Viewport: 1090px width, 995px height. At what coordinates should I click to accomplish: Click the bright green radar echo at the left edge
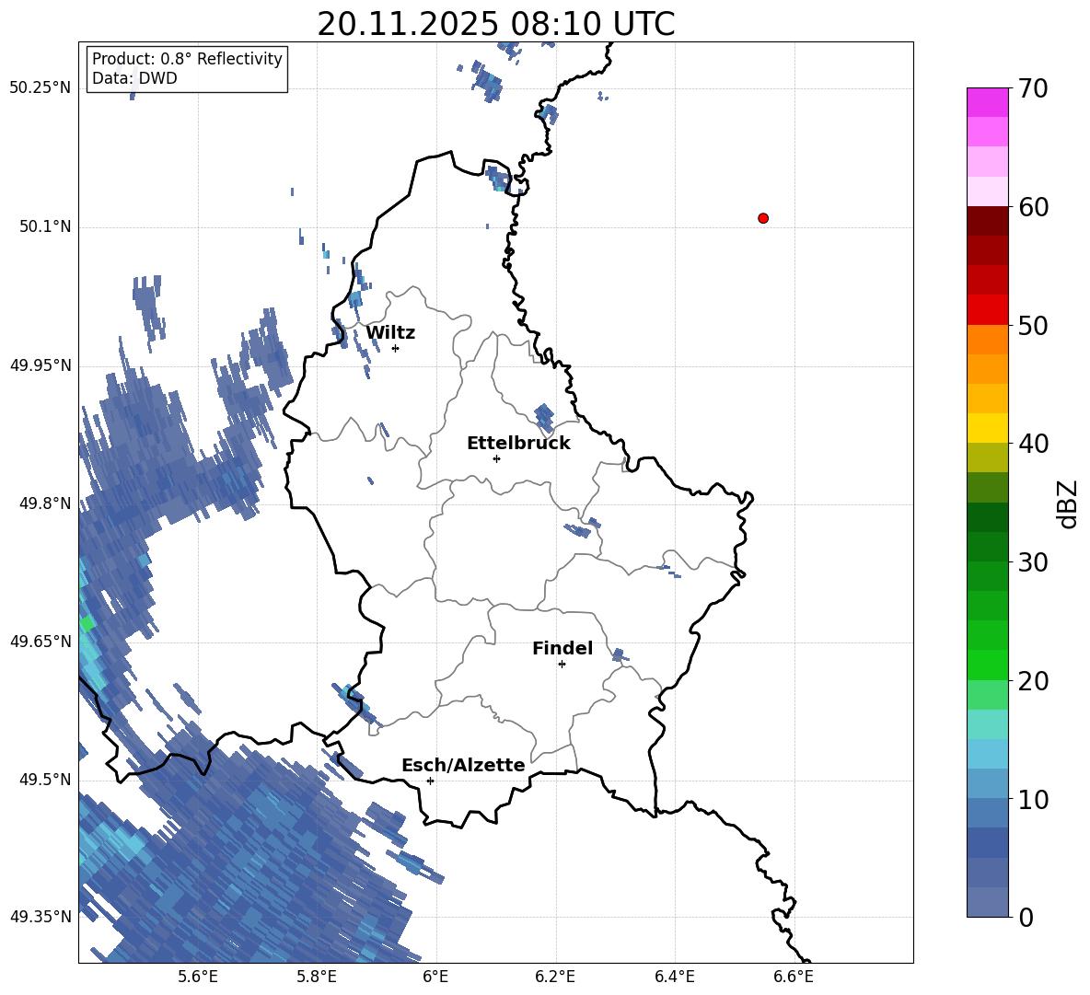87,623
